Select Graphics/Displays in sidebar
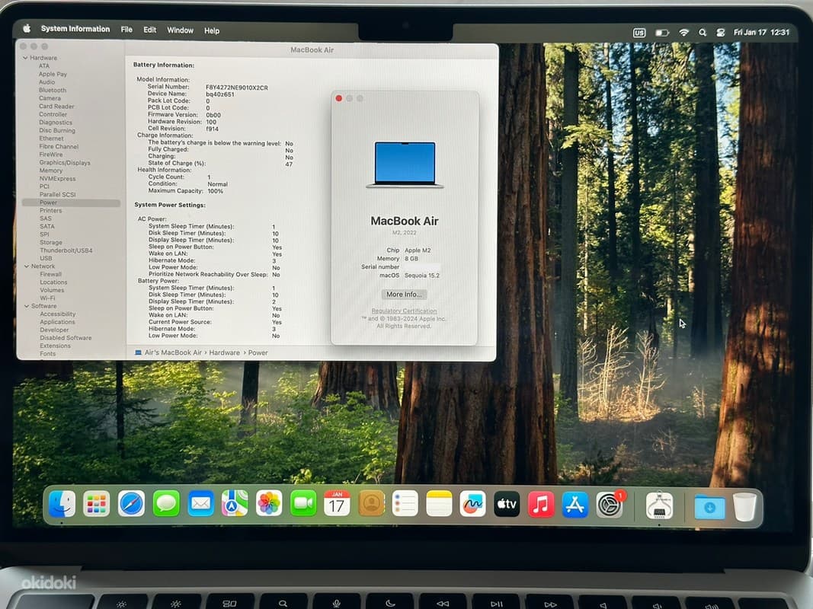The width and height of the screenshot is (813, 609). (65, 163)
